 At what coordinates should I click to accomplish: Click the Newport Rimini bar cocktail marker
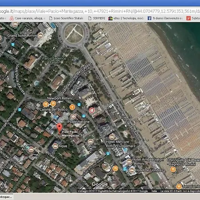(72, 107)
